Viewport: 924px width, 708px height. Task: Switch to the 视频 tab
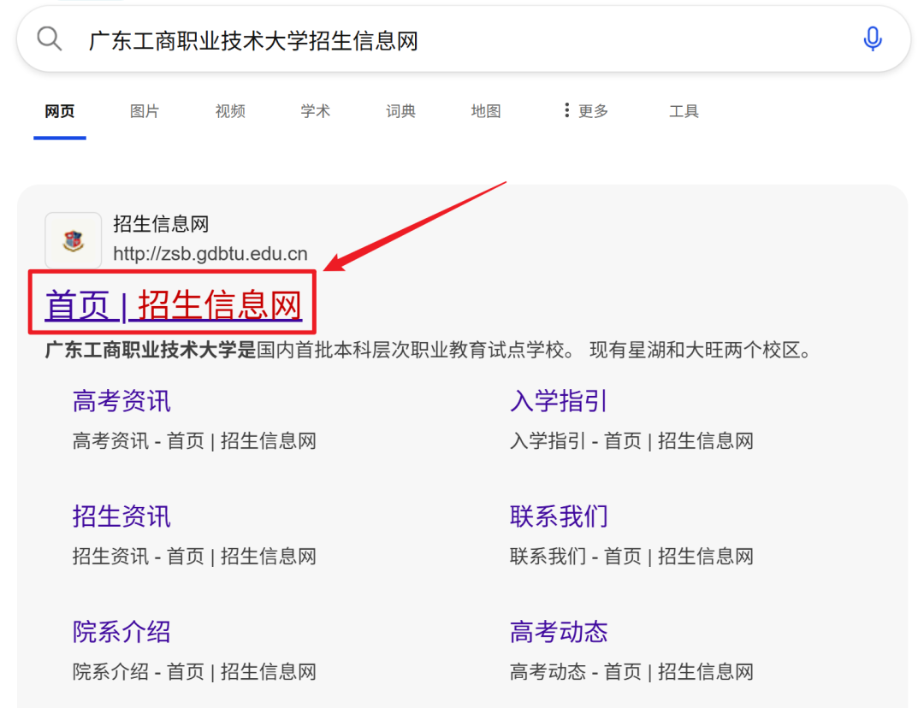[230, 111]
